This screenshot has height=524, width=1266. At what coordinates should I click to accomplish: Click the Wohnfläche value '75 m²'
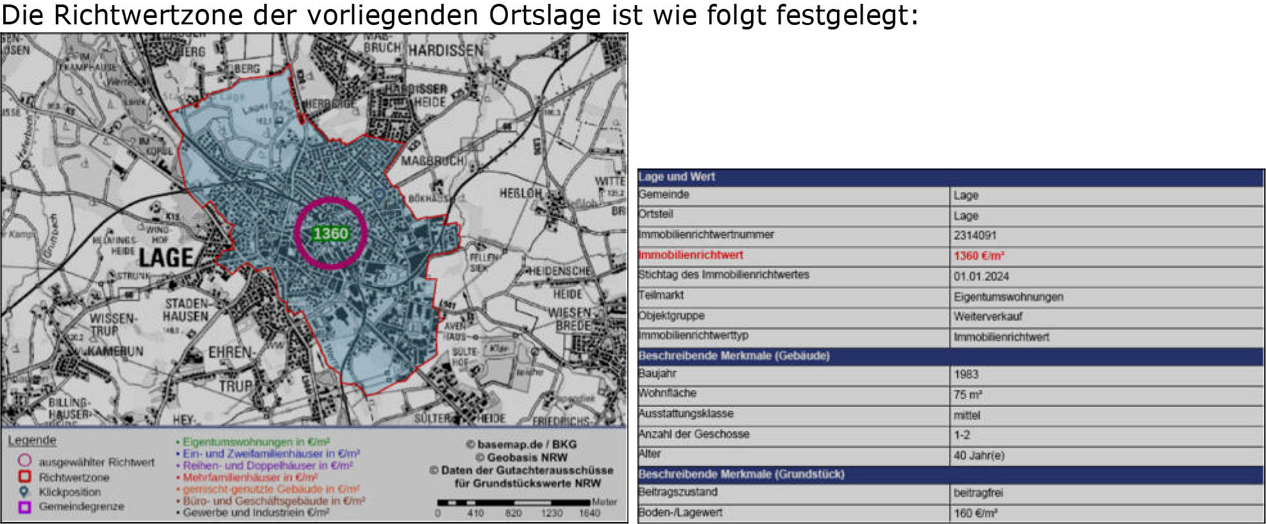tap(968, 395)
